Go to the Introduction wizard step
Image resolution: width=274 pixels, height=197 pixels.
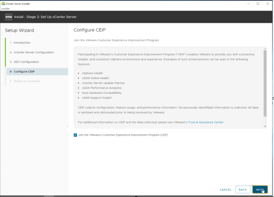[x=22, y=43]
